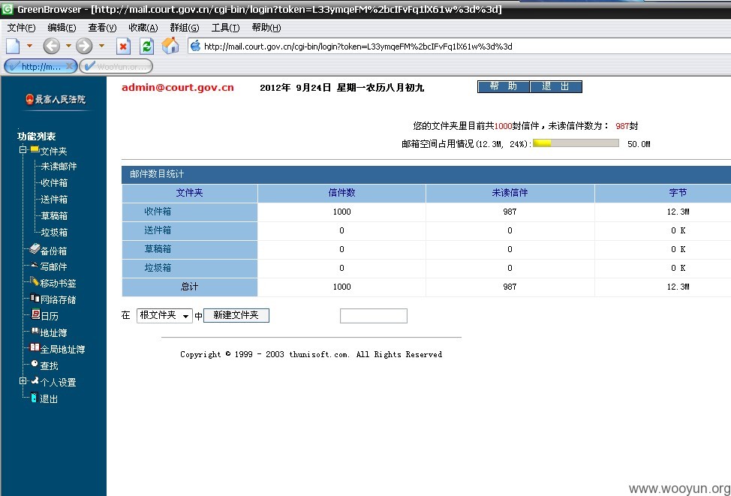The width and height of the screenshot is (731, 496).
Task: Click the 移动书签 icon
Action: (x=35, y=281)
